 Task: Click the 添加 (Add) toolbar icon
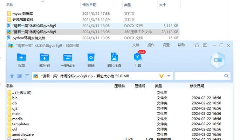click(21, 57)
